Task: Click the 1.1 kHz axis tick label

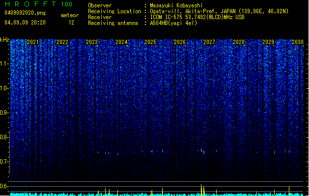Action: [4, 64]
